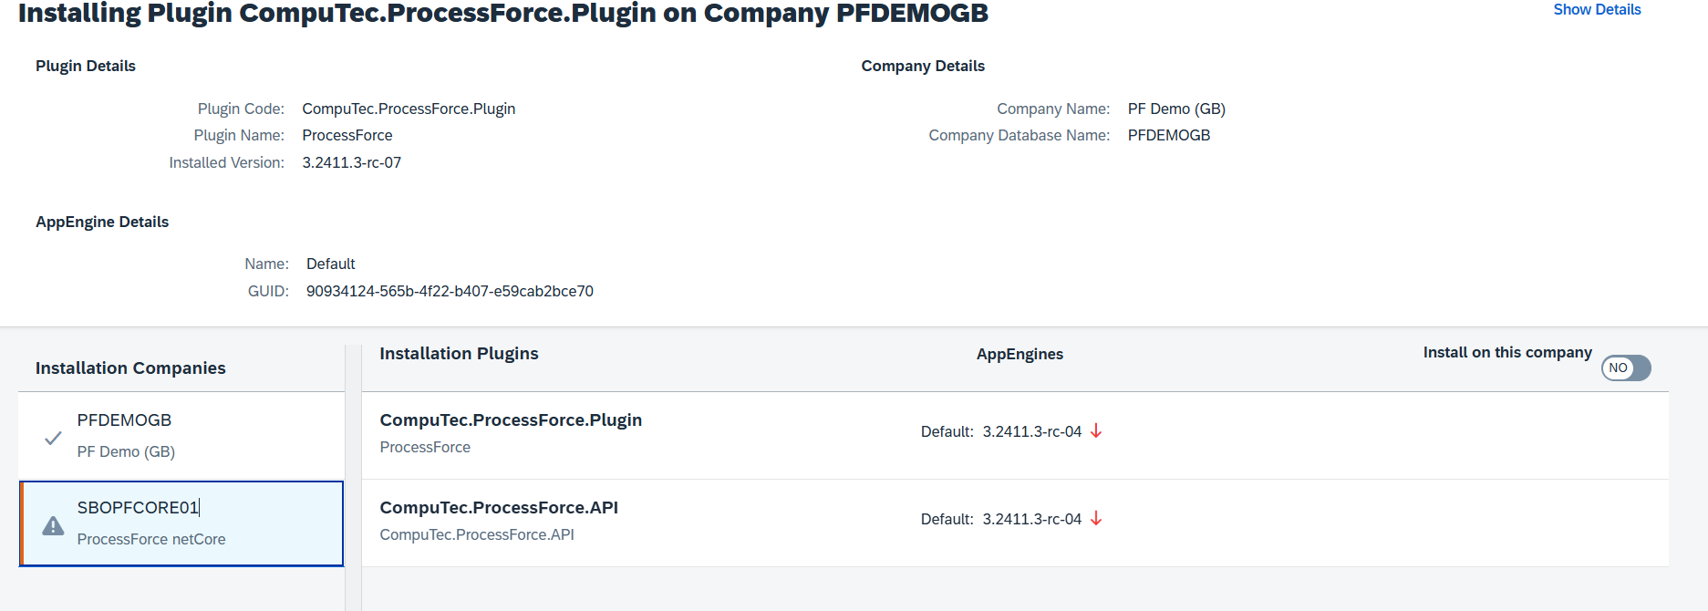Click the Company Database Name value

1169,136
